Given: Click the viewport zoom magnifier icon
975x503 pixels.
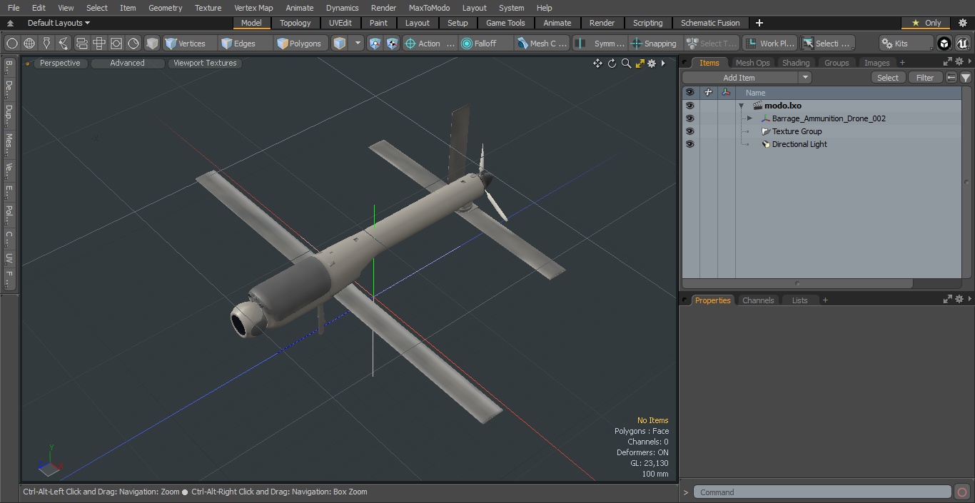Looking at the screenshot, I should [626, 63].
